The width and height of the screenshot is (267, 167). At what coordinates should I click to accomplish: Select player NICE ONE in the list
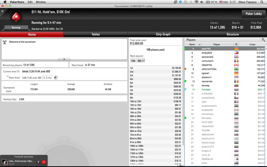(x=225, y=122)
